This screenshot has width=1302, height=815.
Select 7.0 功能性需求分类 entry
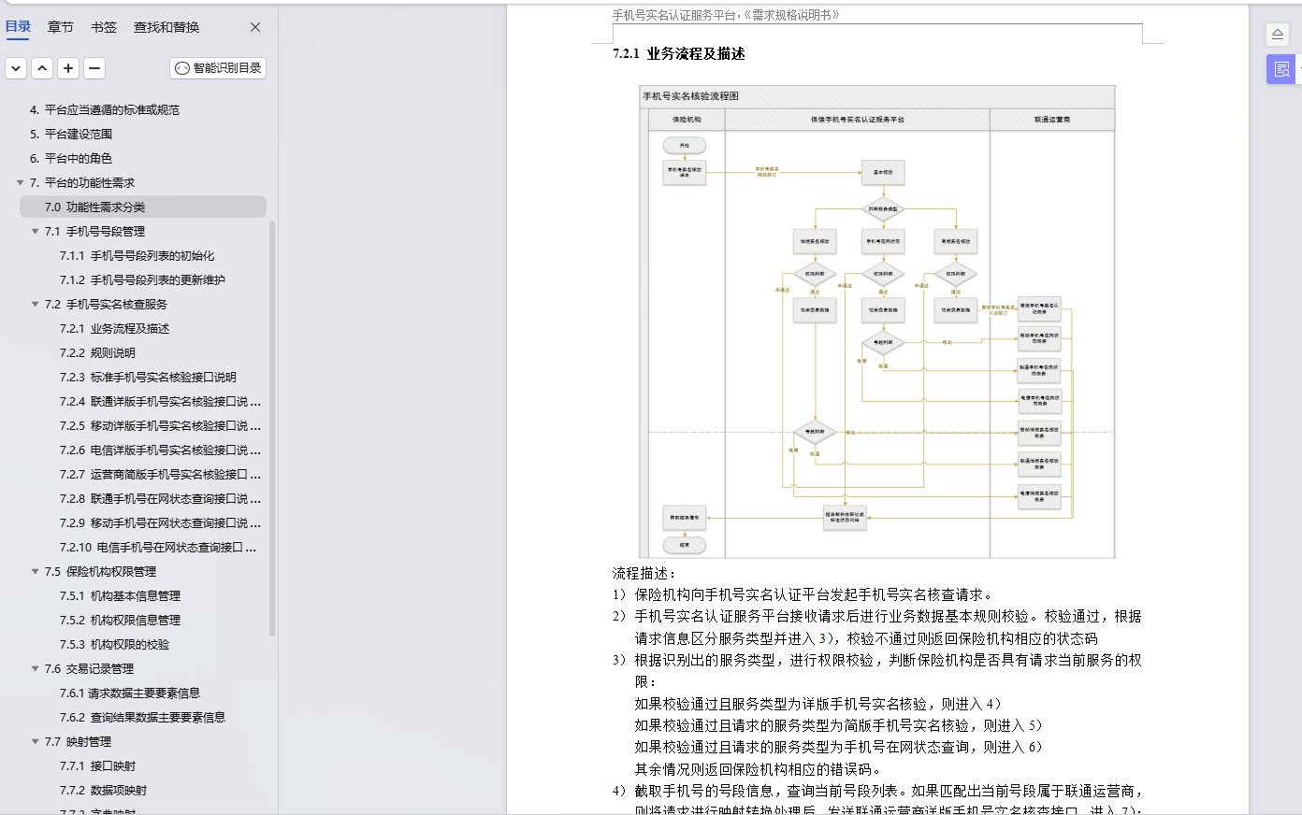click(142, 207)
